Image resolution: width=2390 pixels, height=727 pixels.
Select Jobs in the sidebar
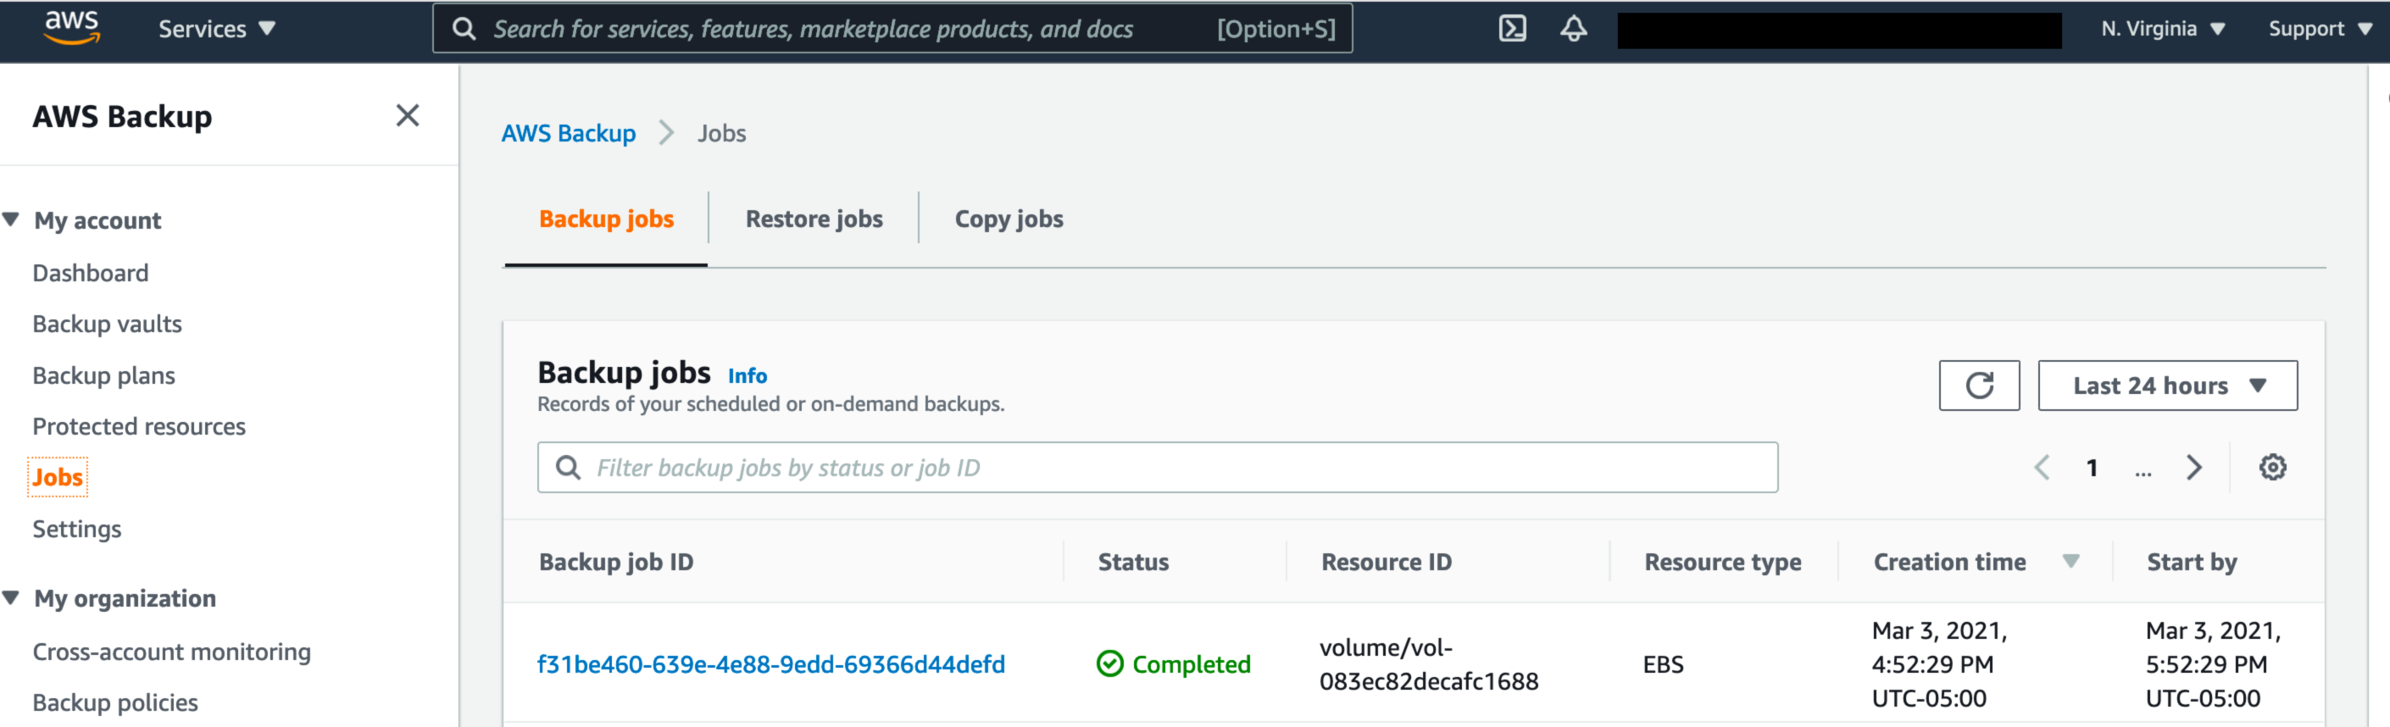coord(58,478)
